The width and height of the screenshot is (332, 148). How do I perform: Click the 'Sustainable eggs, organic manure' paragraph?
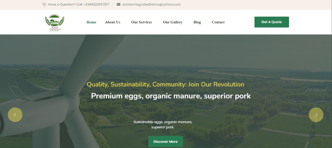tap(163, 125)
